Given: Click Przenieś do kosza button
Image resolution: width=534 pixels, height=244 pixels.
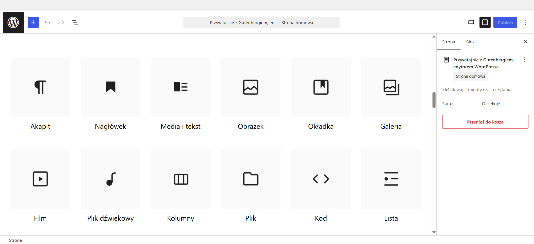Looking at the screenshot, I should click(x=485, y=122).
